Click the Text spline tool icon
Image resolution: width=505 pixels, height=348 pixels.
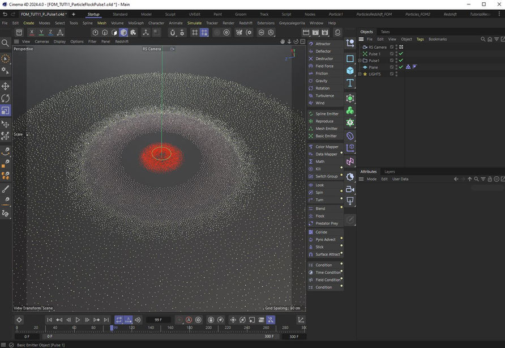click(x=350, y=83)
